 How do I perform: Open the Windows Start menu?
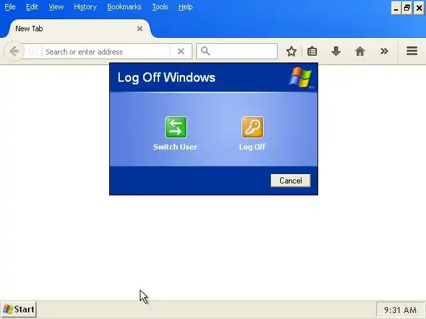tap(19, 309)
